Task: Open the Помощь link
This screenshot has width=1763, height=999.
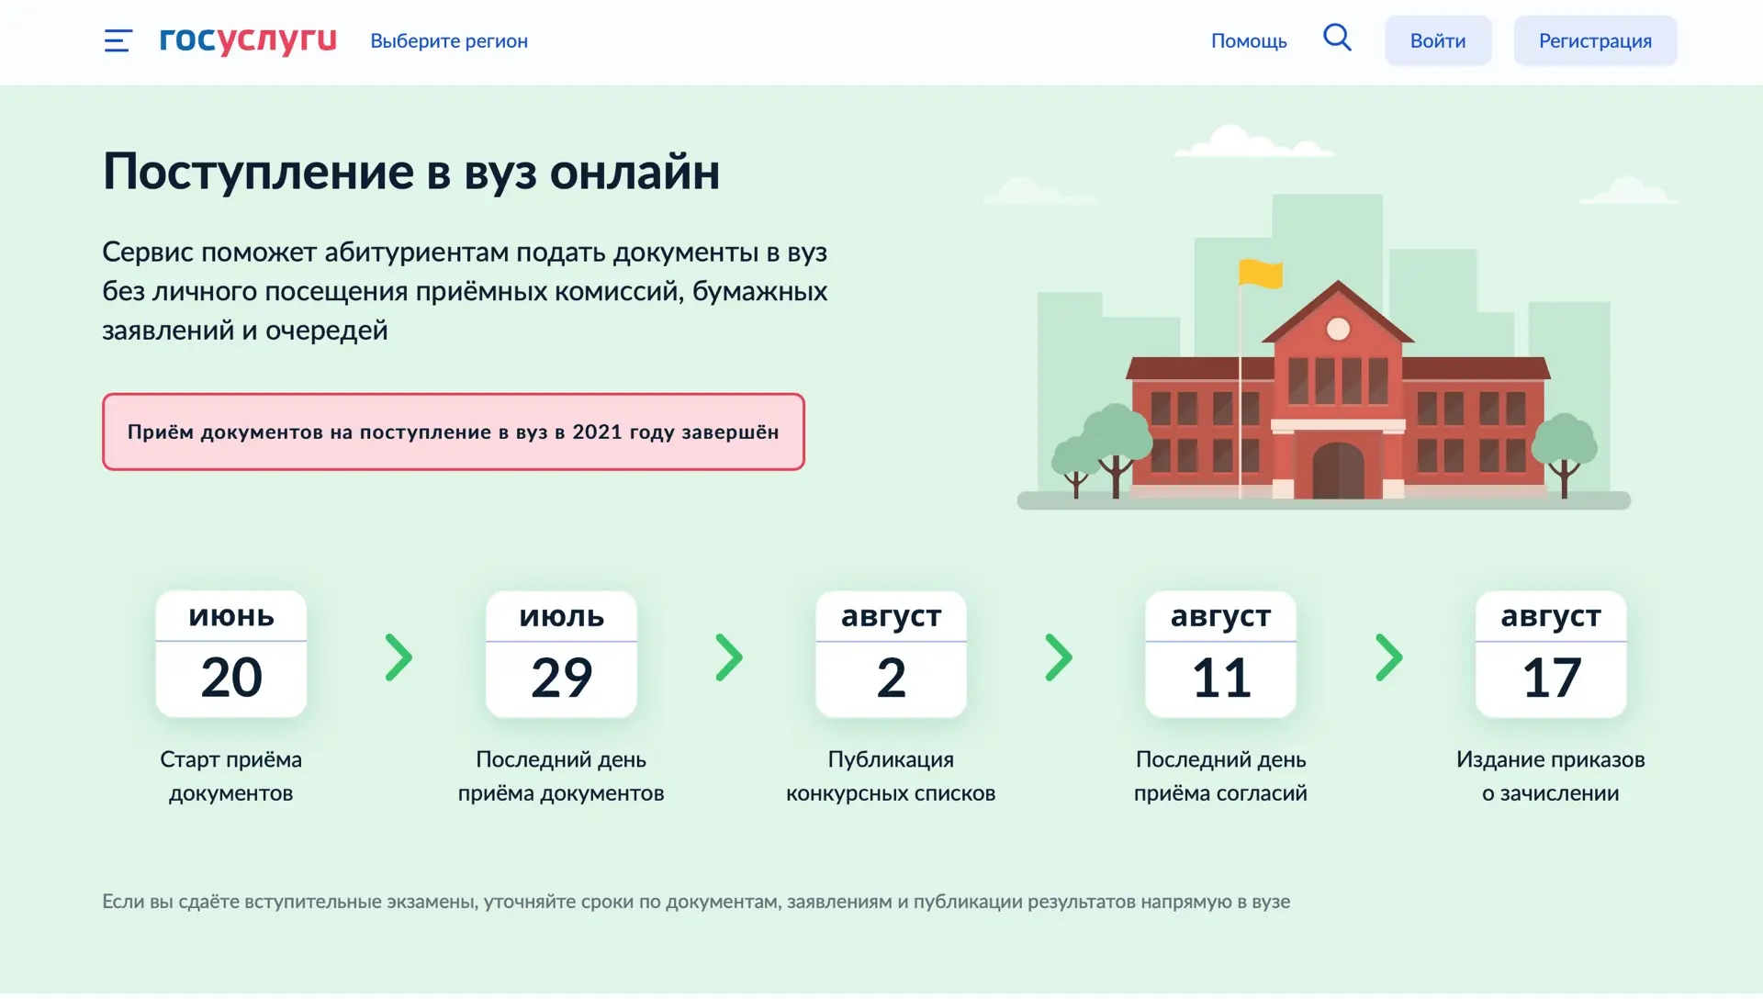Action: tap(1249, 41)
